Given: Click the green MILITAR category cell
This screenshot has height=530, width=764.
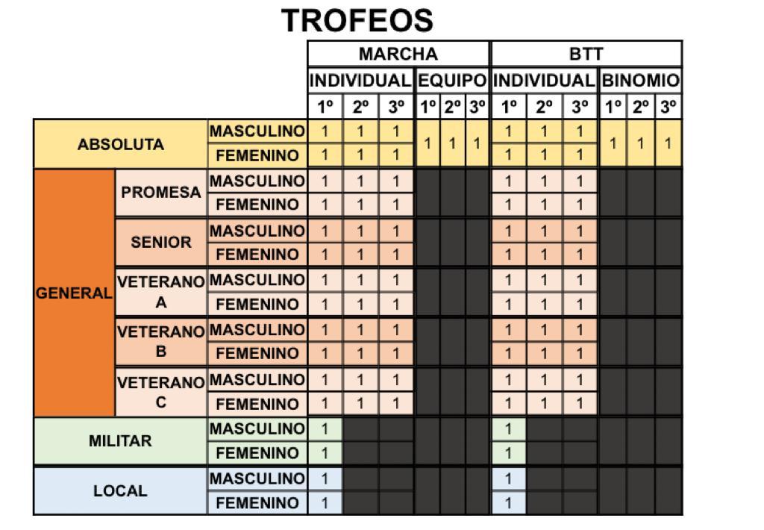Looking at the screenshot, I should click(121, 440).
